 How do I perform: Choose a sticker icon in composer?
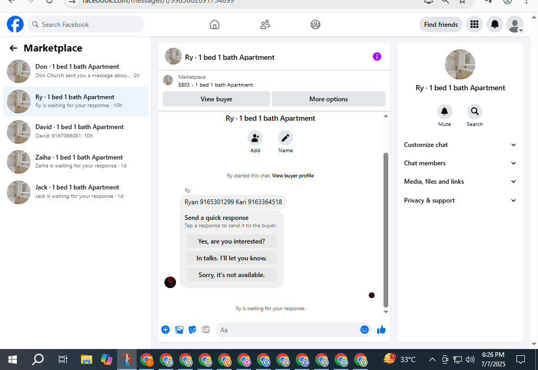click(x=192, y=330)
